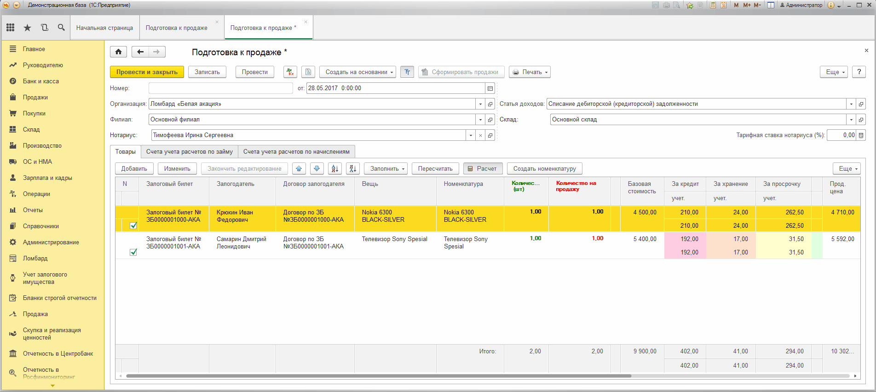Show the info icon in title bar
This screenshot has height=392, width=876.
point(831,5)
